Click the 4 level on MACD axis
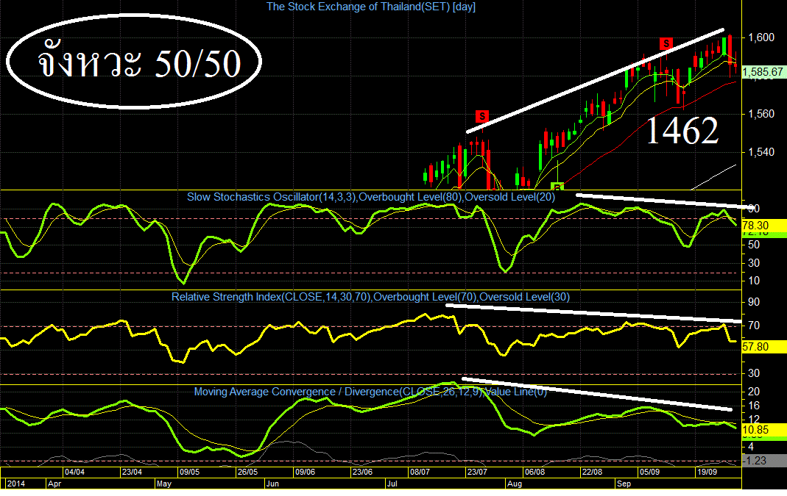Image resolution: width=787 pixels, height=496 pixels. pyautogui.click(x=752, y=447)
